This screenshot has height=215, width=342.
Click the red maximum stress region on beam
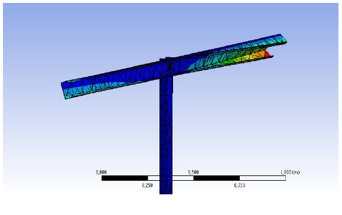tap(267, 54)
